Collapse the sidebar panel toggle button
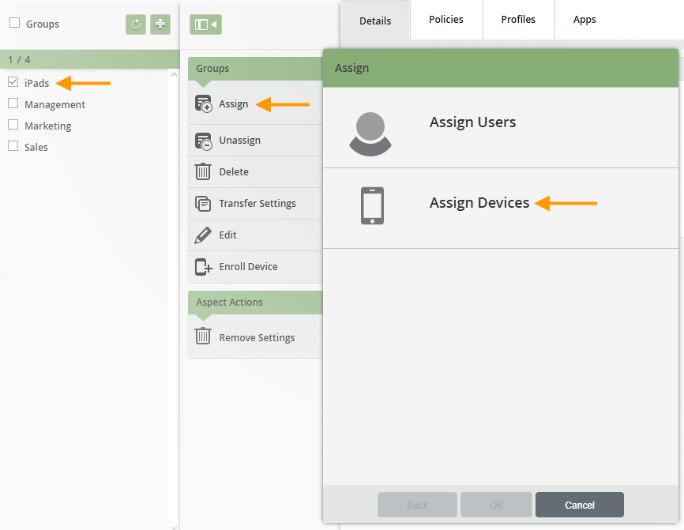684x530 pixels. pos(205,24)
